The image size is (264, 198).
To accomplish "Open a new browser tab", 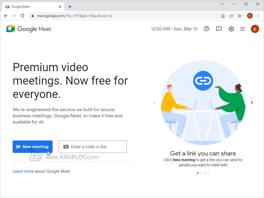I will (x=70, y=7).
